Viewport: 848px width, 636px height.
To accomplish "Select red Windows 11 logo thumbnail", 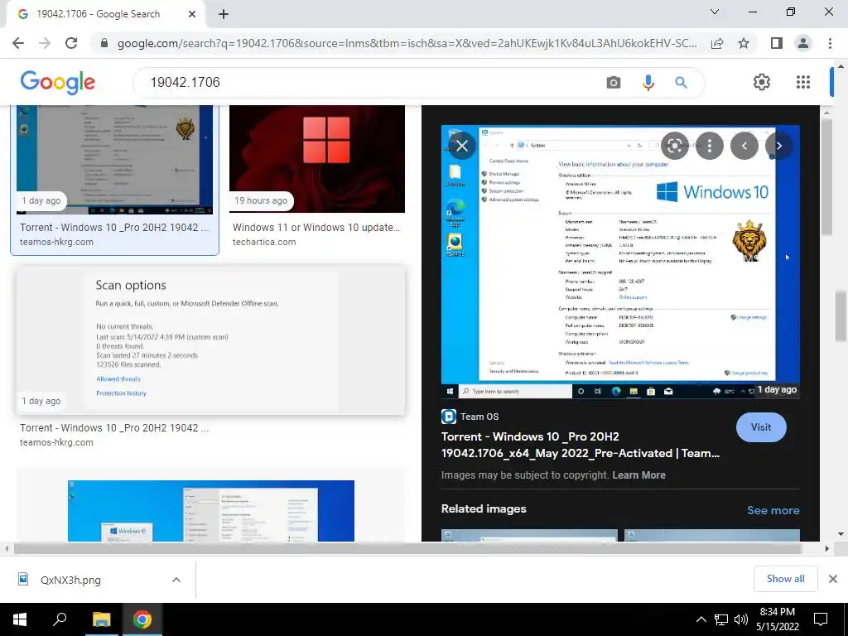I will coord(317,159).
